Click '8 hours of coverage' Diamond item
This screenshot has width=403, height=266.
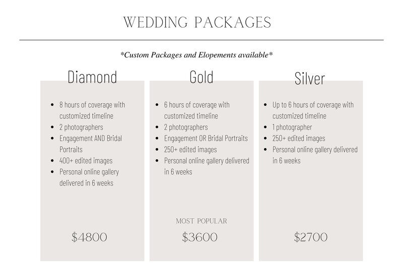click(92, 110)
